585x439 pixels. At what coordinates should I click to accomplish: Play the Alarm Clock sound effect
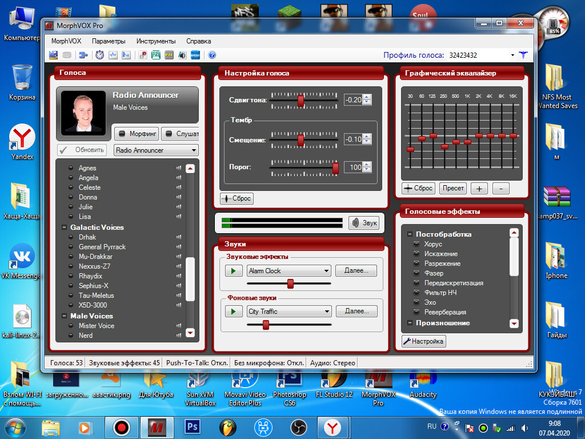pos(234,270)
